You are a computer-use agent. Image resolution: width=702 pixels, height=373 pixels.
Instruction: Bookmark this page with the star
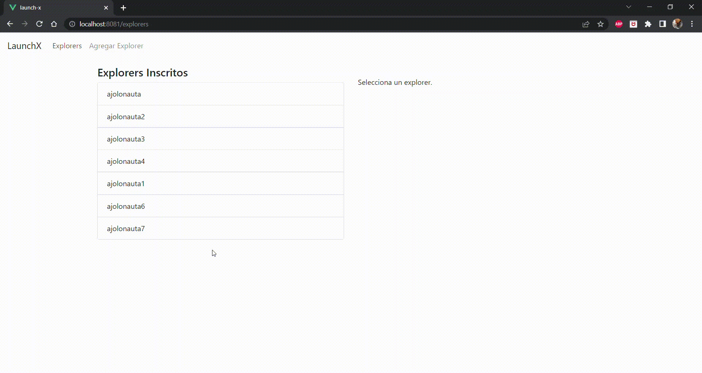point(601,24)
